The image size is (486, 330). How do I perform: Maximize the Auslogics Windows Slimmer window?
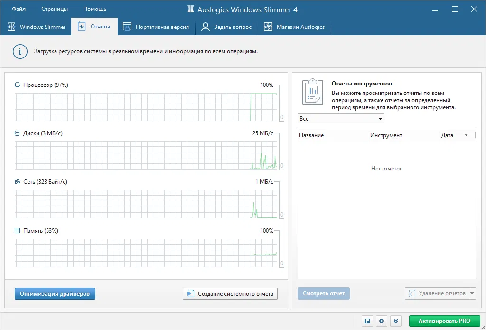click(x=455, y=9)
